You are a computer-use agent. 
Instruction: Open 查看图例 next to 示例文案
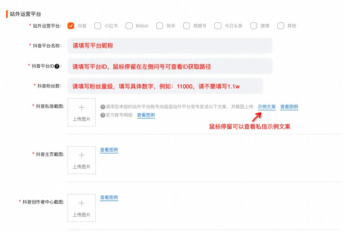[289, 107]
